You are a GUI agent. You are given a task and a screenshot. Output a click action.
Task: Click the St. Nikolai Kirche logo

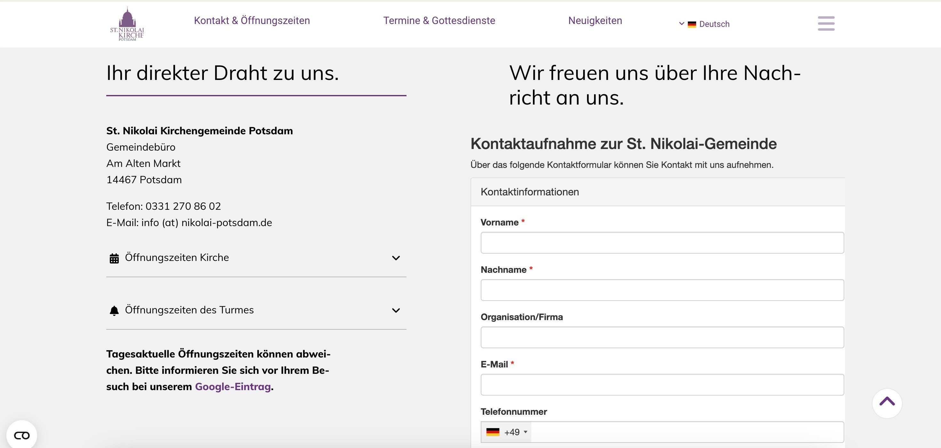[127, 24]
